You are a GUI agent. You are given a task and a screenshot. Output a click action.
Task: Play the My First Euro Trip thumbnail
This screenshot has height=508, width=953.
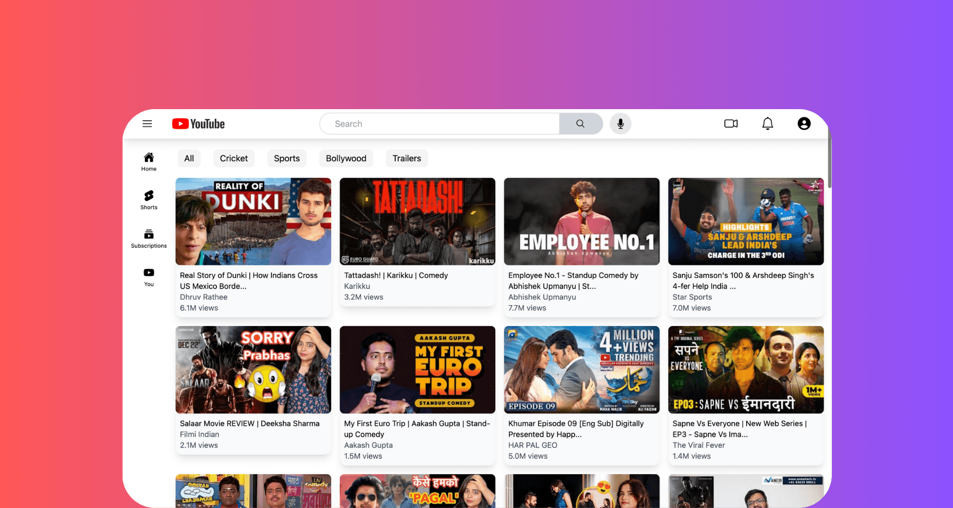pos(417,370)
